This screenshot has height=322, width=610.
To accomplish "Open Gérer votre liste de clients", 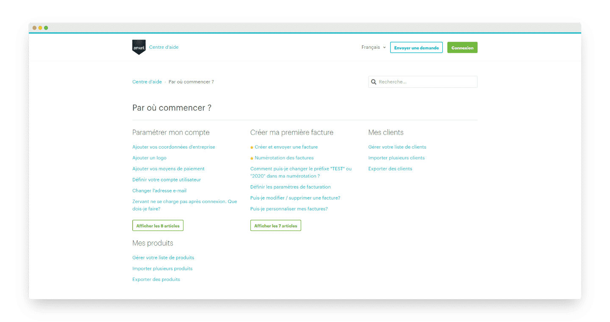I will 397,147.
